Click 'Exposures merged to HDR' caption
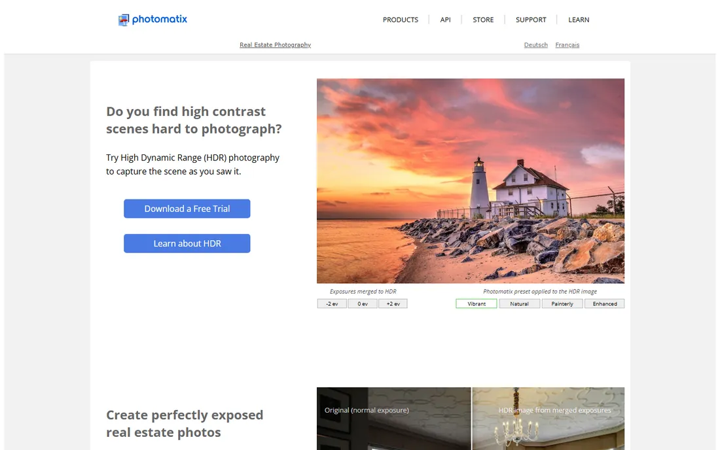 tap(363, 291)
